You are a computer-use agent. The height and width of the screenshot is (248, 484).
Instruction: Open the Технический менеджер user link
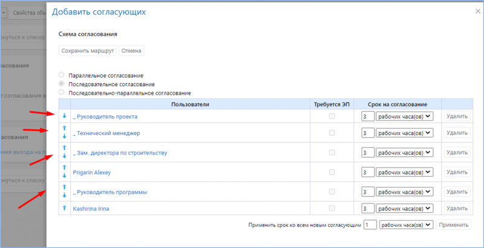coord(108,133)
